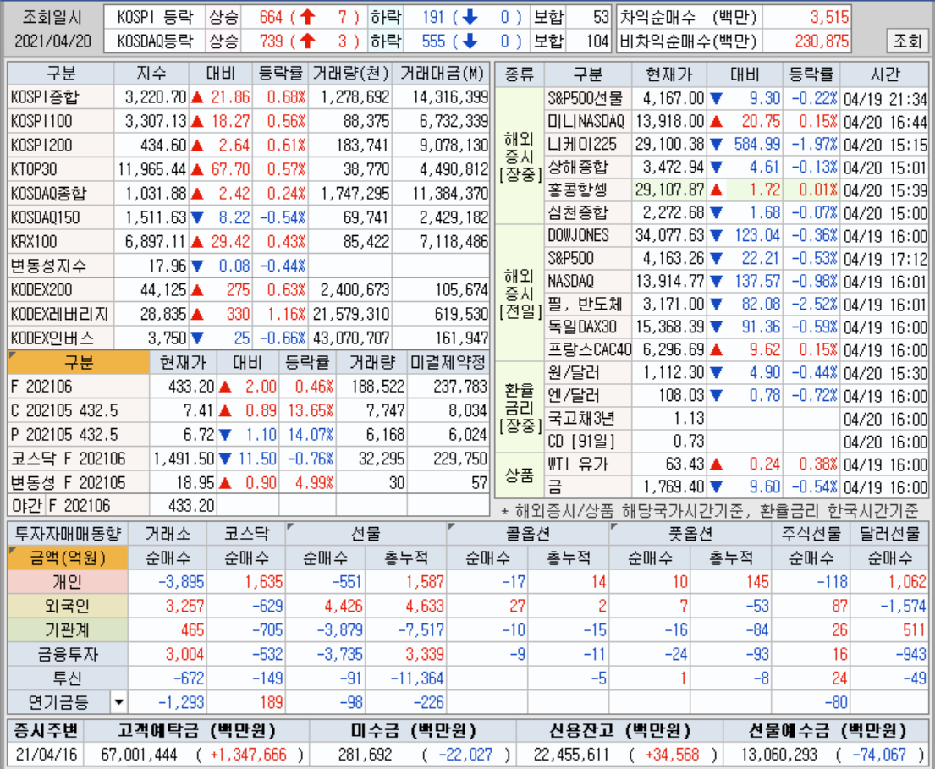
Task: Select the F 202106 futures row
Action: pyautogui.click(x=249, y=387)
